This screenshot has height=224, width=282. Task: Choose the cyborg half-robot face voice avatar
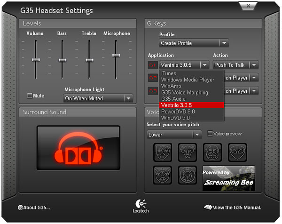163,152
